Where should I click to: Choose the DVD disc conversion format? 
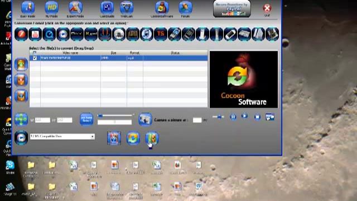point(119,34)
